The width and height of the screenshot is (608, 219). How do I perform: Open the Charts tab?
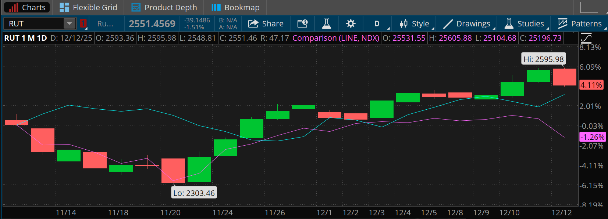click(26, 7)
